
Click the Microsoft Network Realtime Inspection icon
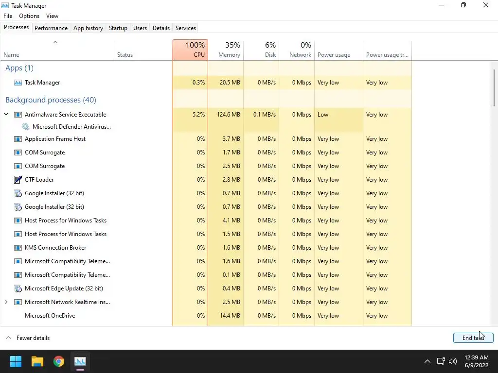pos(18,302)
